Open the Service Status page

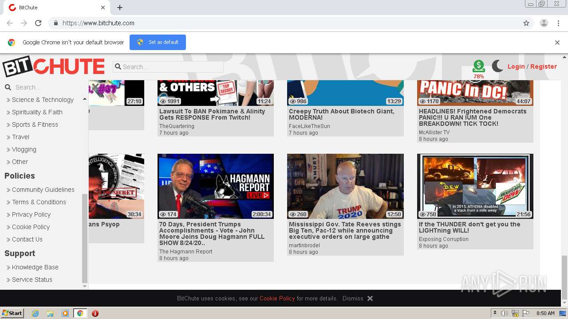tap(32, 280)
